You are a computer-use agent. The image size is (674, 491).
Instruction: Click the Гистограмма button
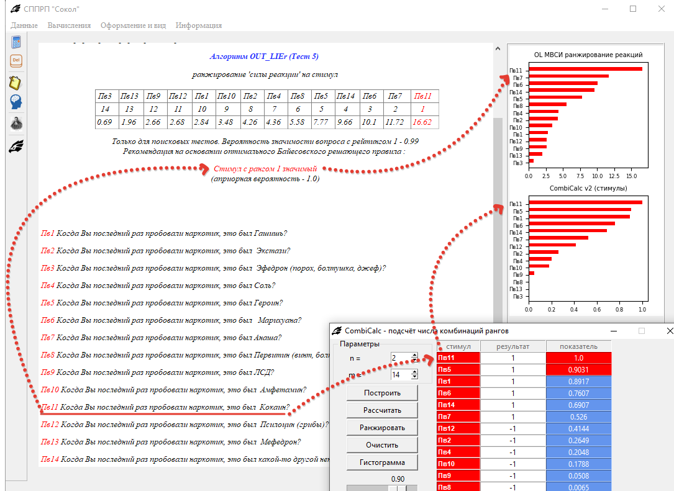coord(382,462)
